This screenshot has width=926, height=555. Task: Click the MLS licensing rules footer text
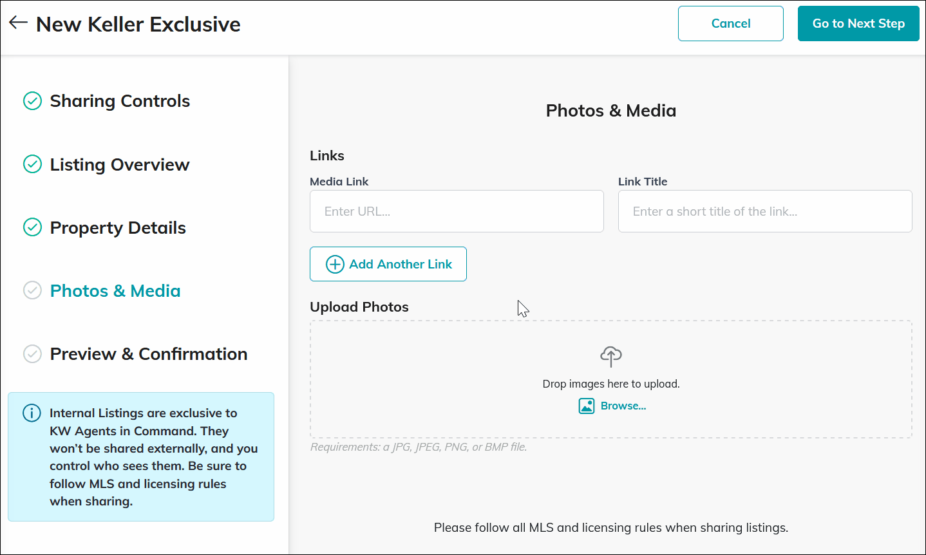pos(611,527)
